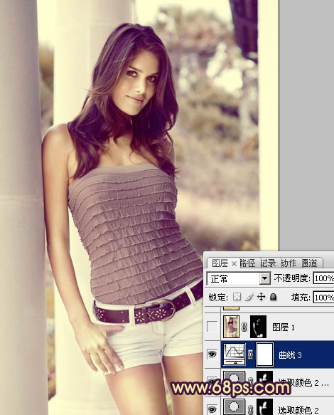Close the 图层 tab with the x

[x=234, y=263]
